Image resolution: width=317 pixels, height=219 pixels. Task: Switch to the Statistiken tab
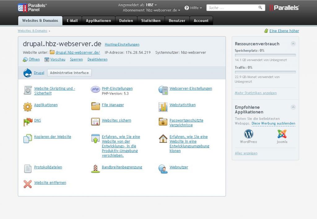[151, 21]
